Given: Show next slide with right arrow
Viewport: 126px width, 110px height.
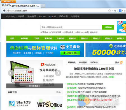Looking at the screenshot, I should point(58,73).
